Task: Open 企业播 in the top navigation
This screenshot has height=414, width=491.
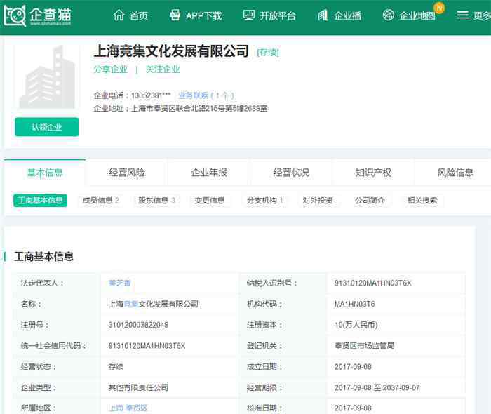Action: point(348,15)
